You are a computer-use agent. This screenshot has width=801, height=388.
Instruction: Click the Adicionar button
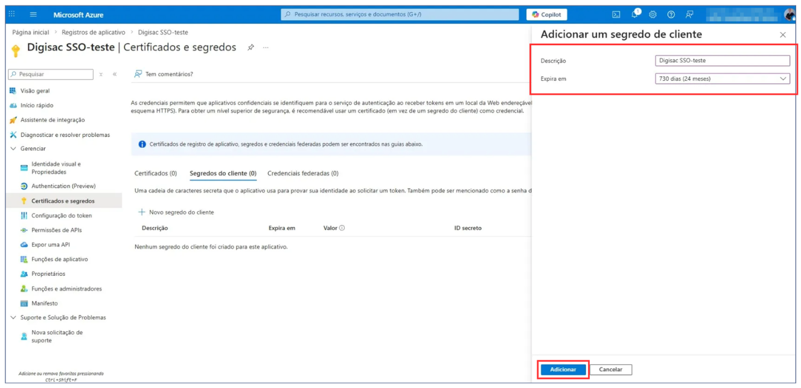click(x=563, y=369)
